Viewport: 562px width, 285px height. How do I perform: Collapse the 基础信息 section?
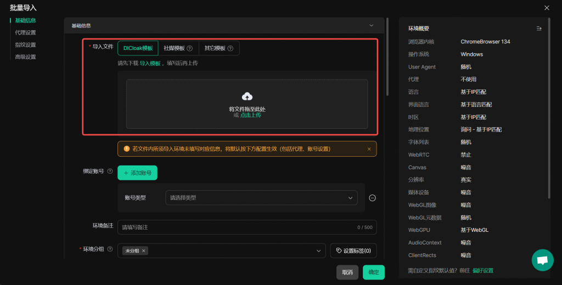[371, 25]
